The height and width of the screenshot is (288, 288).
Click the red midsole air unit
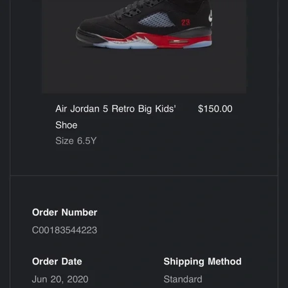click(179, 42)
